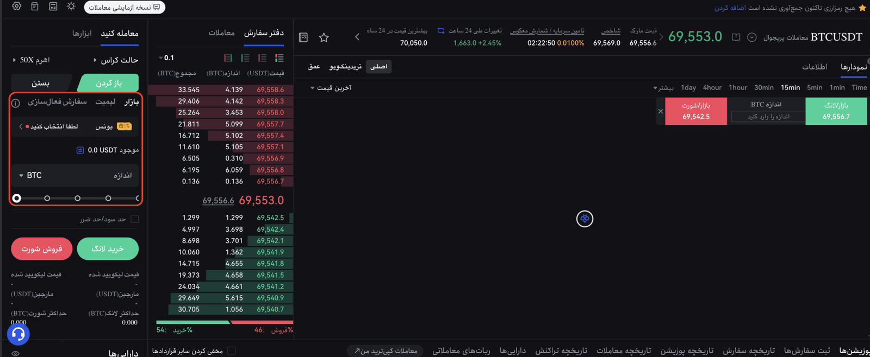Click the نسخه آزمایشی معاملات demo button
The image size is (870, 357).
pos(125,7)
